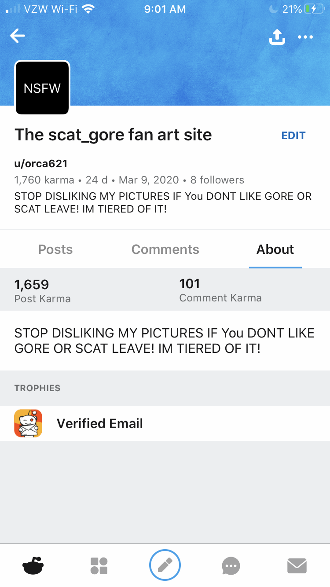Open the inbox envelope icon
330x587 pixels.
coord(297,565)
